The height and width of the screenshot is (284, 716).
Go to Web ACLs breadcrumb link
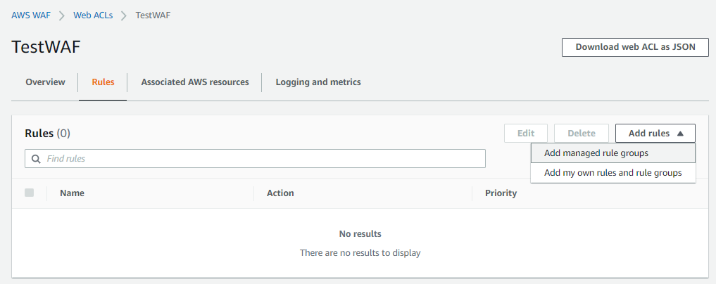[93, 15]
